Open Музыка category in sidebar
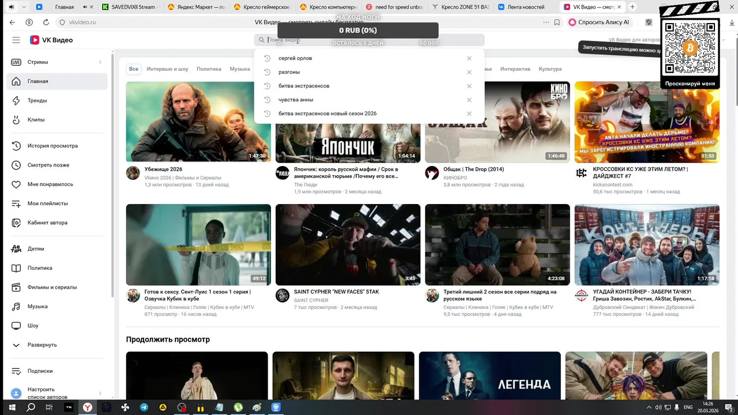738x415 pixels. click(57, 307)
